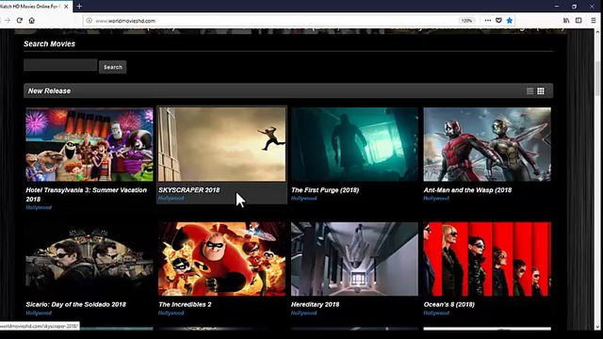Viewport: 603px width, 339px height.
Task: Show sidebars icon in toolbar
Action: tap(579, 21)
